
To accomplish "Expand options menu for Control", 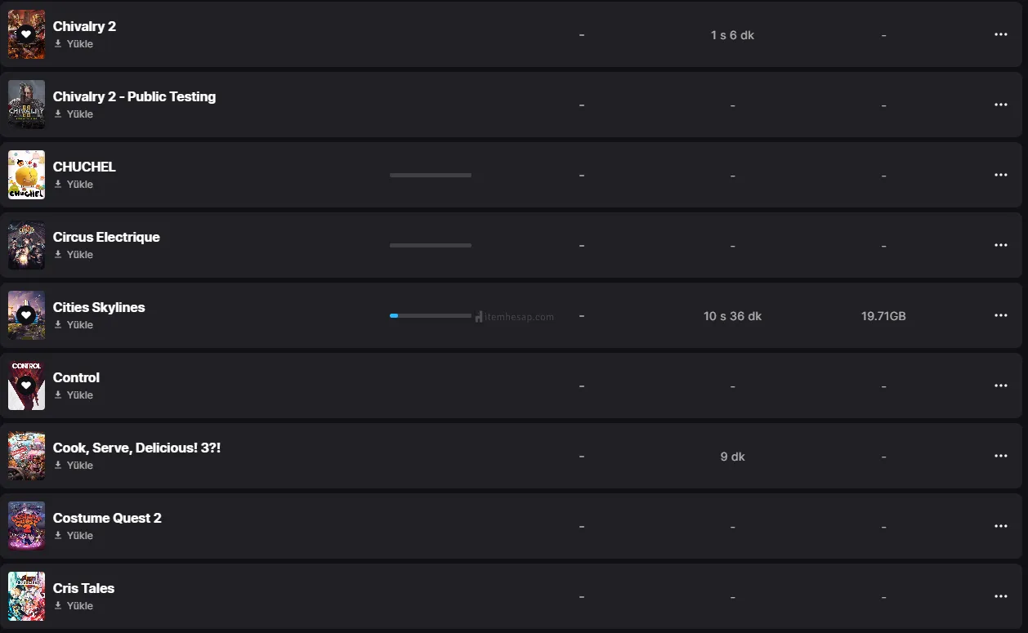I will tap(1000, 386).
